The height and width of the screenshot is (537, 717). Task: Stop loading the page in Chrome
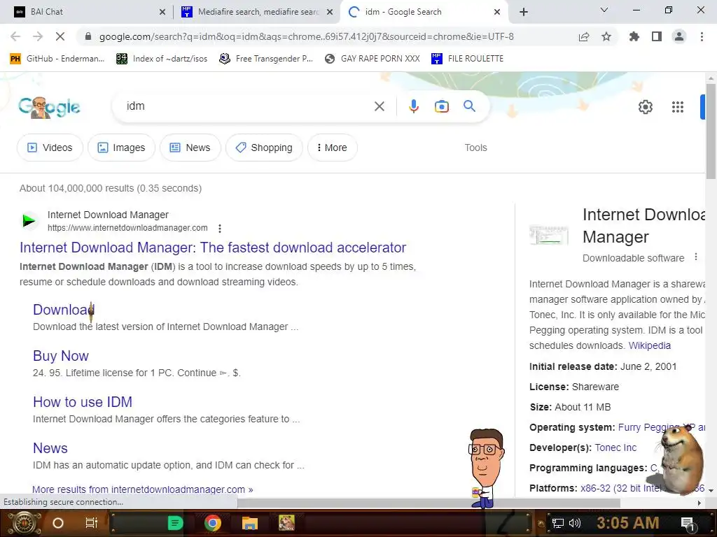tap(60, 36)
